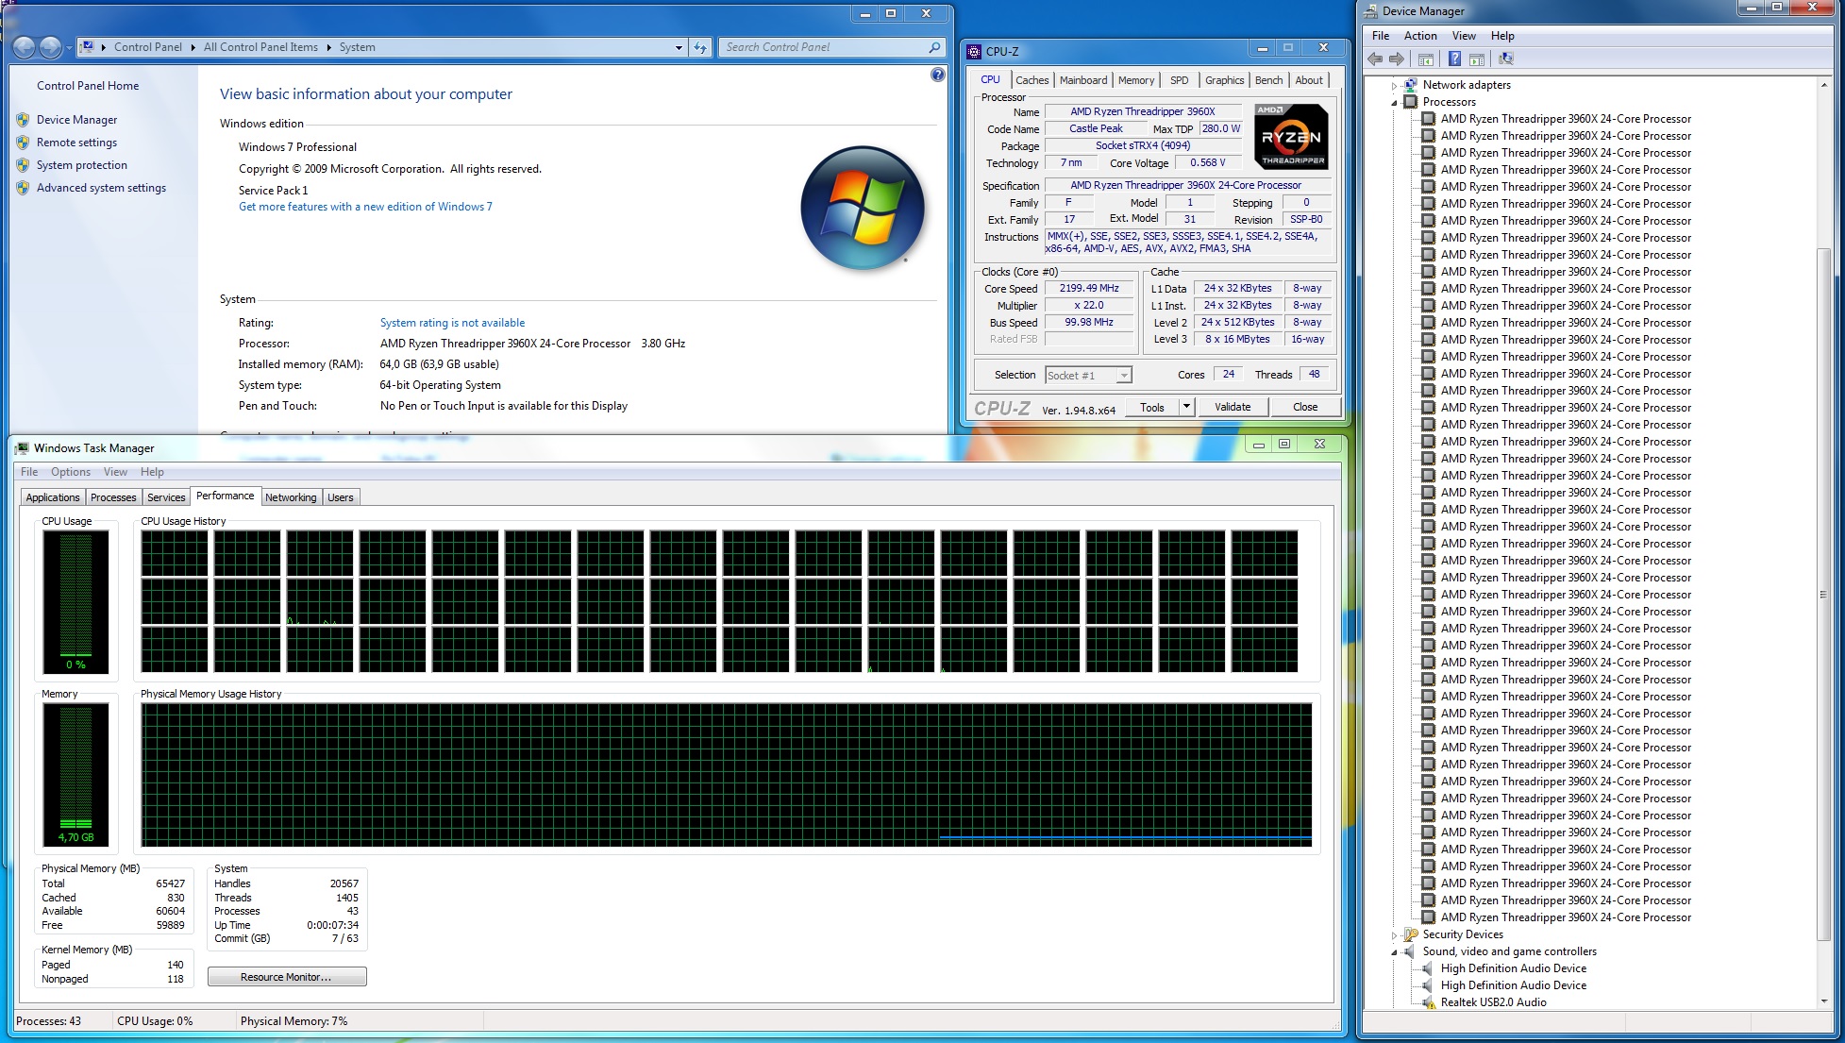The image size is (1845, 1043).
Task: Open Control Panel Home link
Action: (x=88, y=86)
